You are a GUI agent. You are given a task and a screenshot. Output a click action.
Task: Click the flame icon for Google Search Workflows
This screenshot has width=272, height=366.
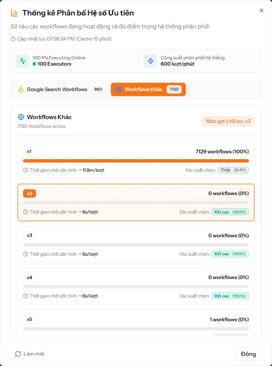tap(21, 89)
